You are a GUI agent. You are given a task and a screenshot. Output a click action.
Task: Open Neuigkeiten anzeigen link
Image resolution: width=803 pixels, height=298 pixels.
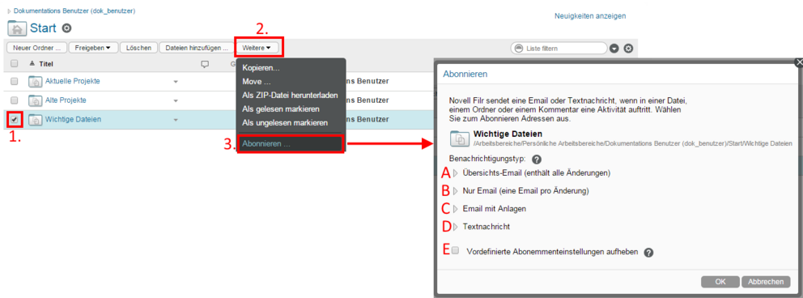click(590, 16)
